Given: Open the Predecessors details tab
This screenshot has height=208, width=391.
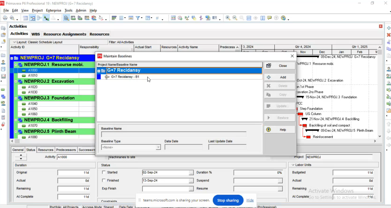Looking at the screenshot, I should (66, 150).
